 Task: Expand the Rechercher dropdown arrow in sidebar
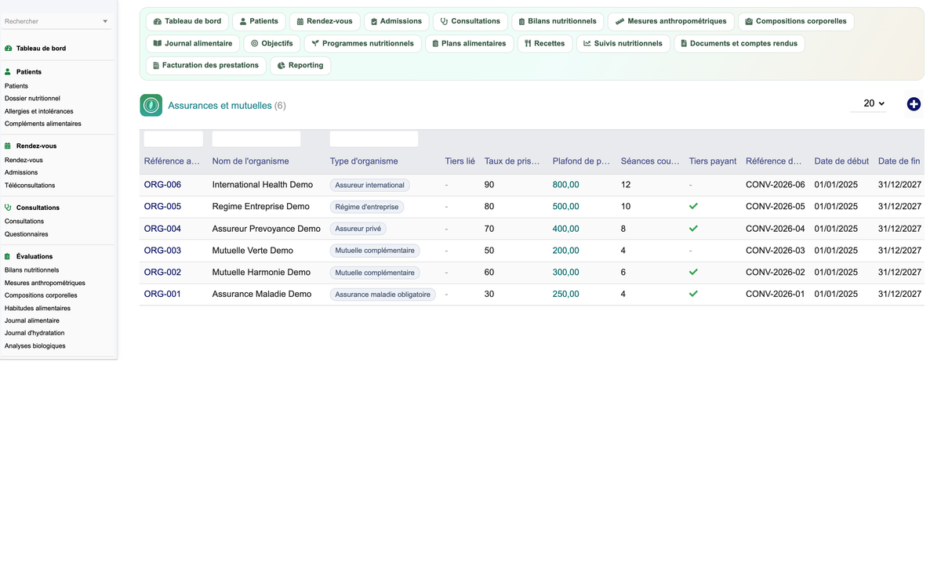pyautogui.click(x=105, y=22)
